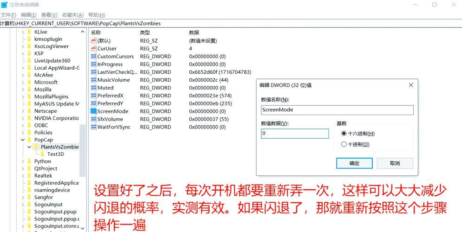This screenshot has width=462, height=232.
Task: Select the Muted DWORD icon
Action: coord(93,88)
